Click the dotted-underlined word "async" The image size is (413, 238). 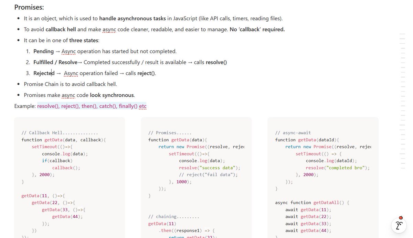click(x=109, y=29)
